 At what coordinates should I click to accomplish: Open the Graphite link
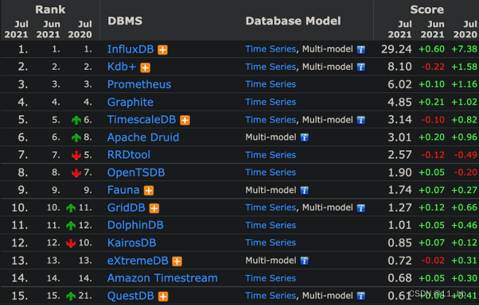(130, 103)
